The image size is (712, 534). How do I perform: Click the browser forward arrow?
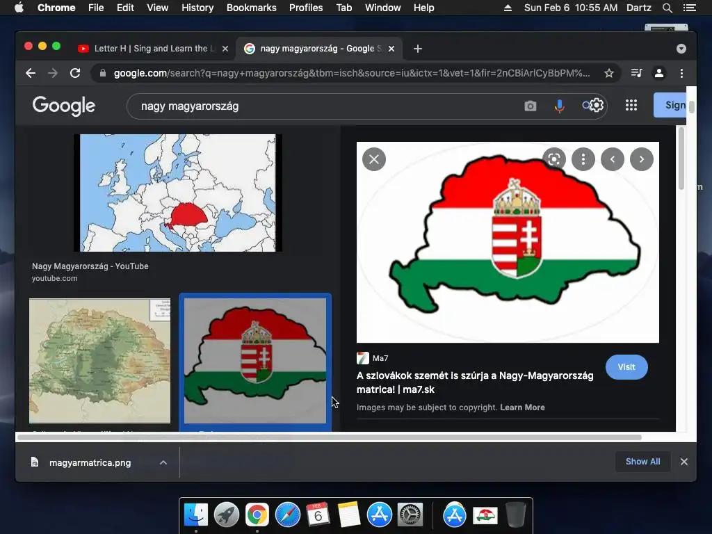tap(53, 73)
